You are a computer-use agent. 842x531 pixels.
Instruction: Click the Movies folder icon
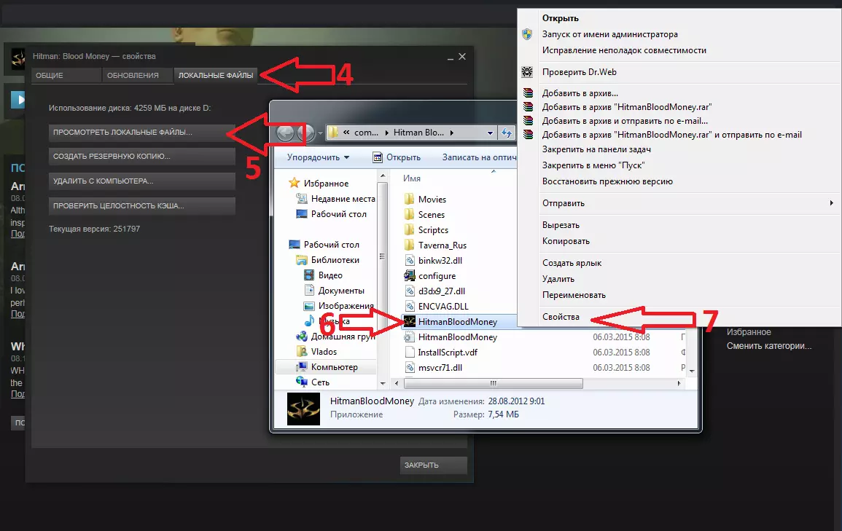[409, 199]
